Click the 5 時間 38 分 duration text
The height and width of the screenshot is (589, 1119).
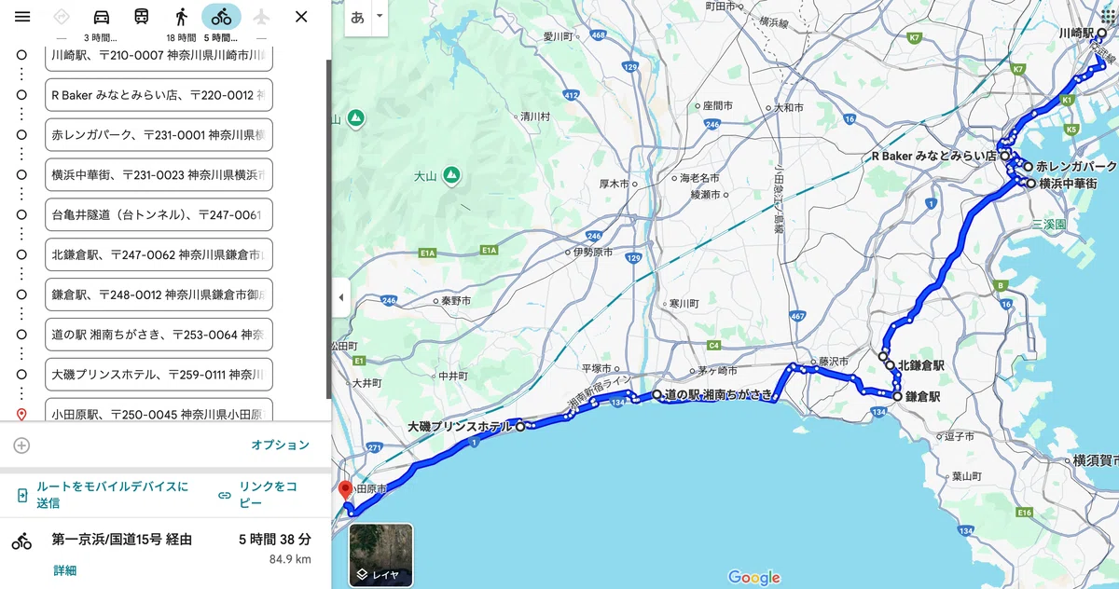tap(274, 539)
